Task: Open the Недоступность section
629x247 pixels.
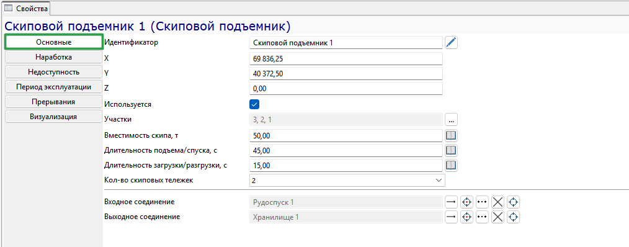Action: 54,72
